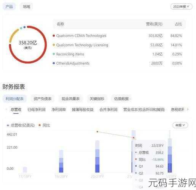Click the 名称 column header
Viewport: 196px width, 190px height.
tap(61, 24)
